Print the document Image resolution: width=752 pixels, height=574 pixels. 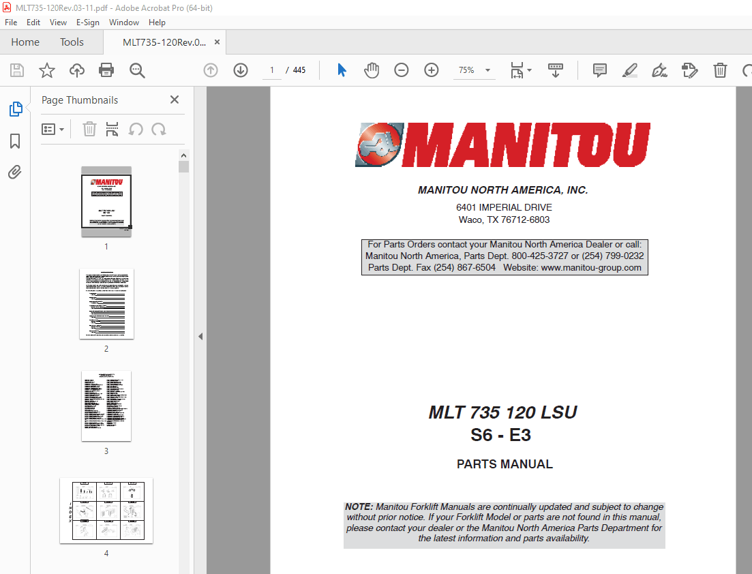[106, 70]
